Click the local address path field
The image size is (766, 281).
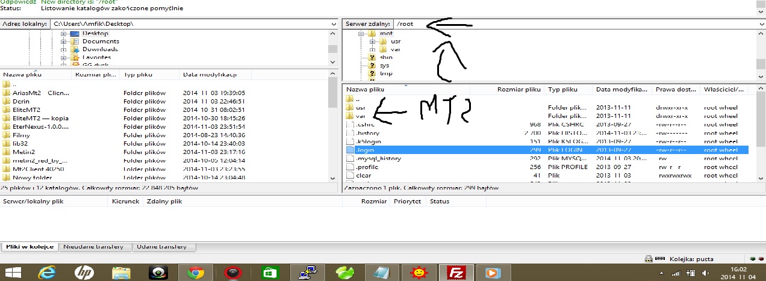pyautogui.click(x=190, y=24)
